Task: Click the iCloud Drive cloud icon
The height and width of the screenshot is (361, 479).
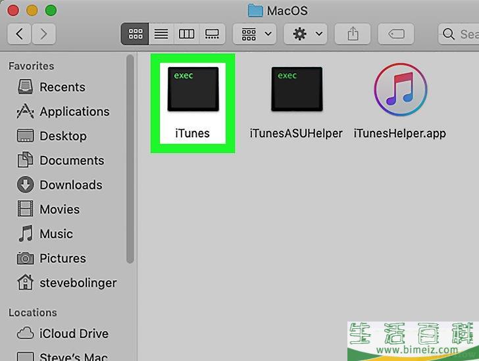Action: [26, 333]
